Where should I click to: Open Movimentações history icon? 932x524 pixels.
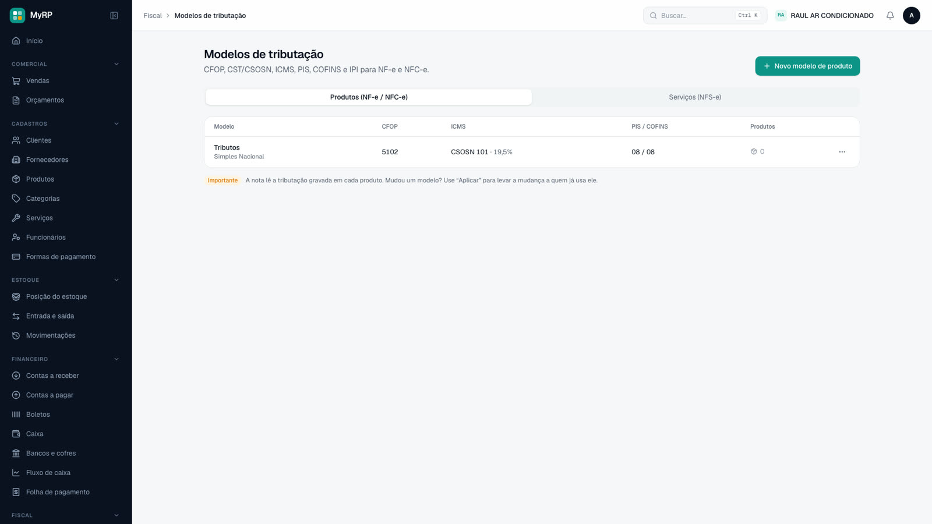tap(16, 335)
